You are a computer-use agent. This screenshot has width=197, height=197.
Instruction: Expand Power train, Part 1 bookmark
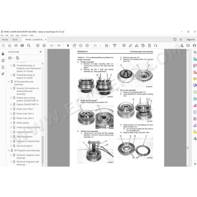coord(11,109)
